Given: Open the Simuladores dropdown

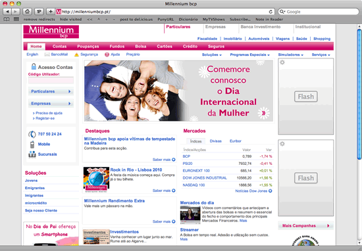Looking at the screenshot, I should pyautogui.click(x=291, y=55).
